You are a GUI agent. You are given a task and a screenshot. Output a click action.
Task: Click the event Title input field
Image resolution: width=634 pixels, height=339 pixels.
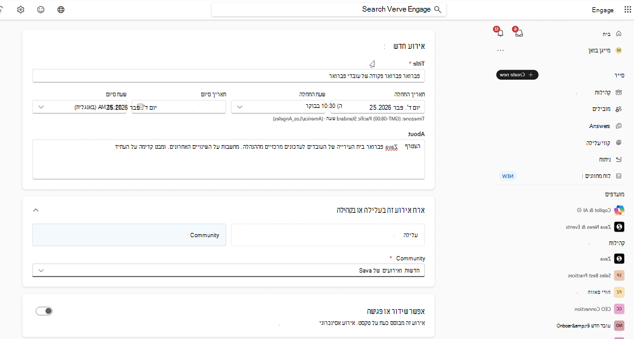click(x=229, y=76)
